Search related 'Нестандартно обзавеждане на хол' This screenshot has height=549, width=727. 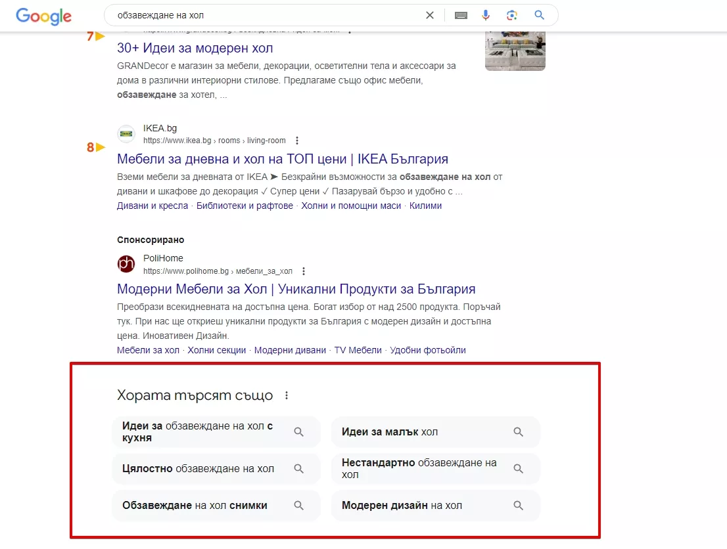click(435, 469)
